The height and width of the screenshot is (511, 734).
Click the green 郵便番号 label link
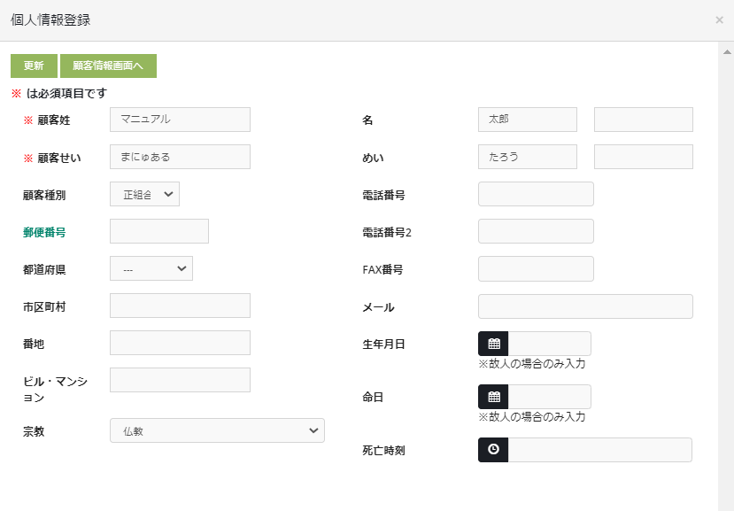pyautogui.click(x=44, y=232)
